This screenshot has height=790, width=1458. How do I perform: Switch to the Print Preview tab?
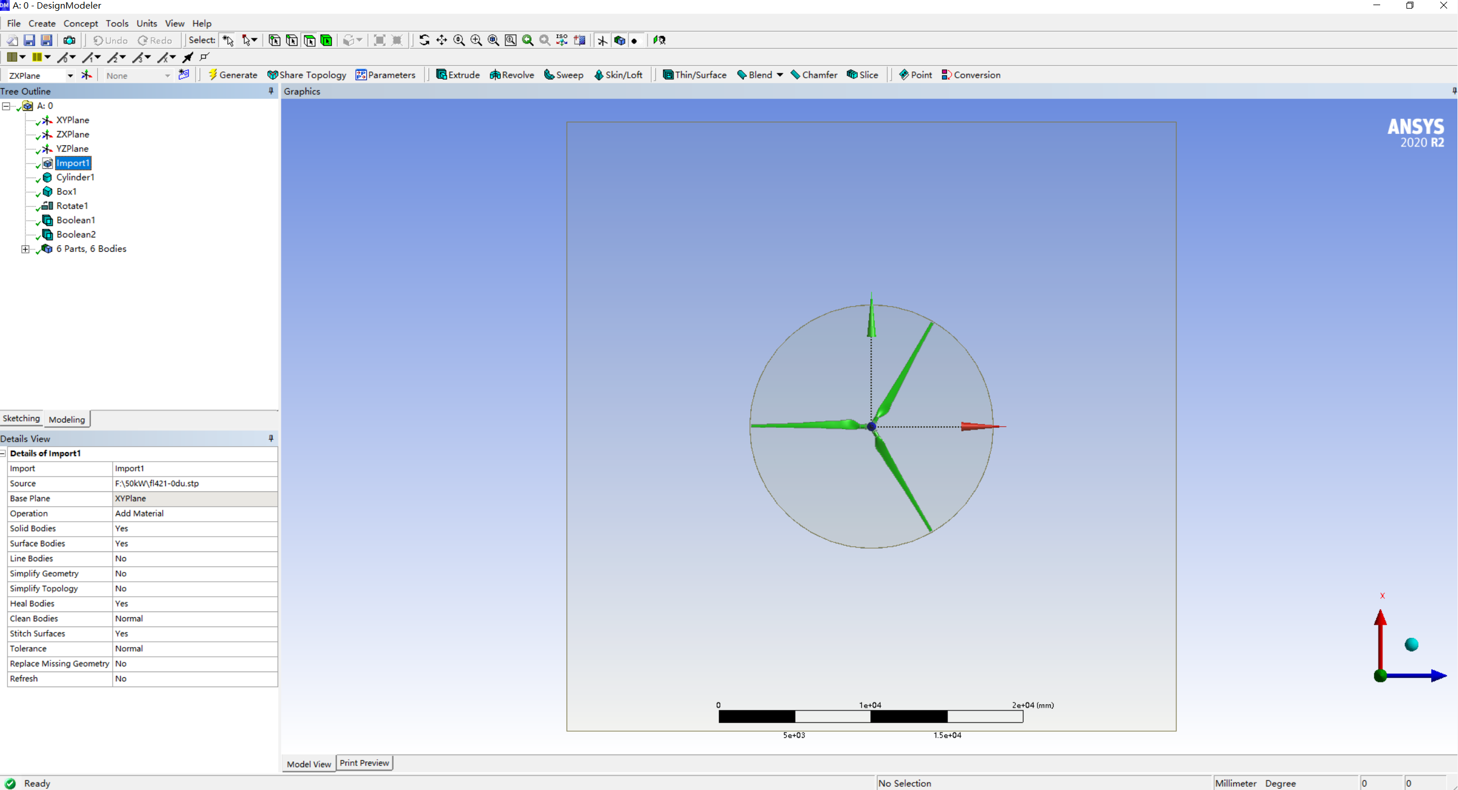[364, 763]
